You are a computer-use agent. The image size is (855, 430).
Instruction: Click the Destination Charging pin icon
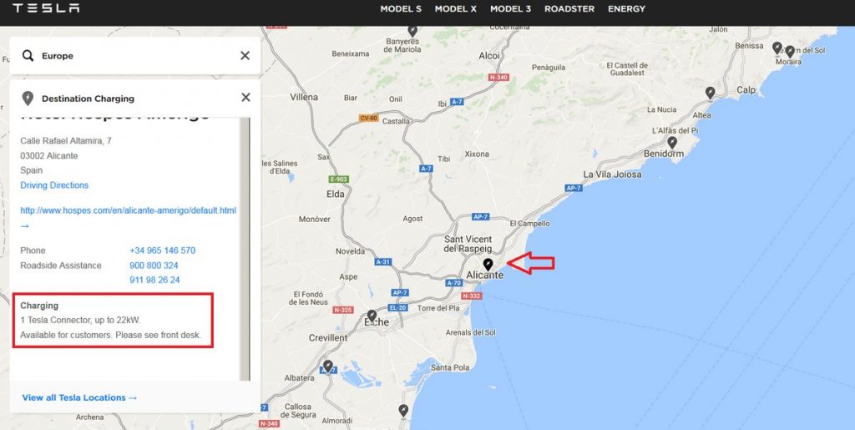coord(28,98)
